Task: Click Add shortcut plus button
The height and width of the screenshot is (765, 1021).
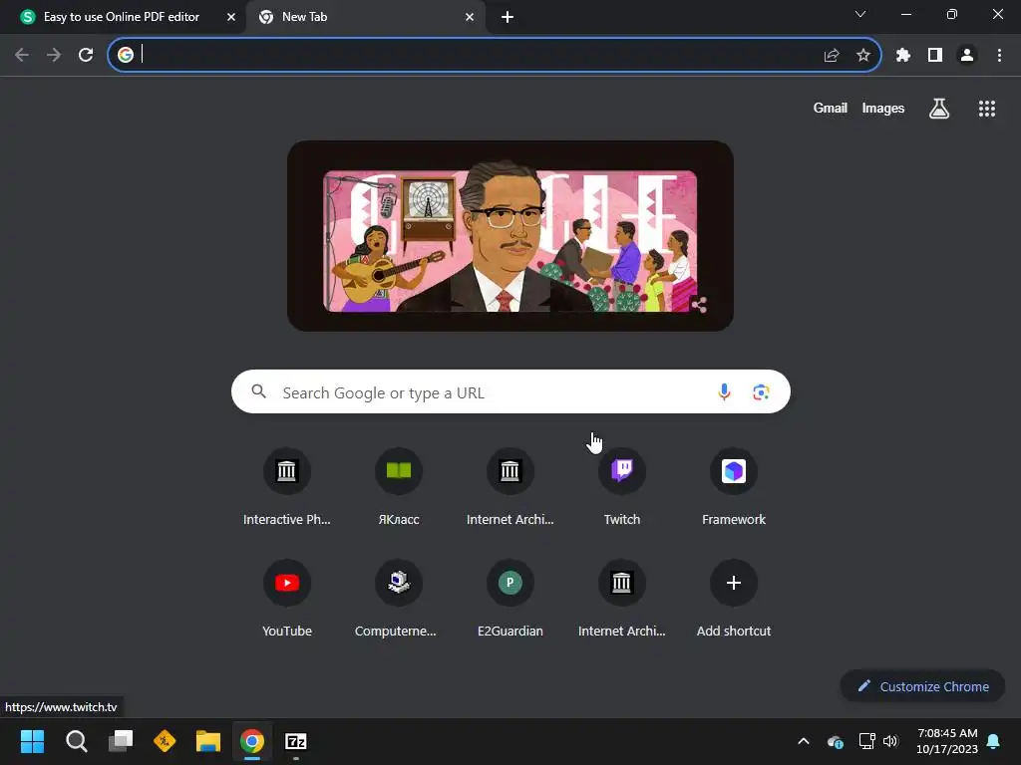Action: click(734, 582)
